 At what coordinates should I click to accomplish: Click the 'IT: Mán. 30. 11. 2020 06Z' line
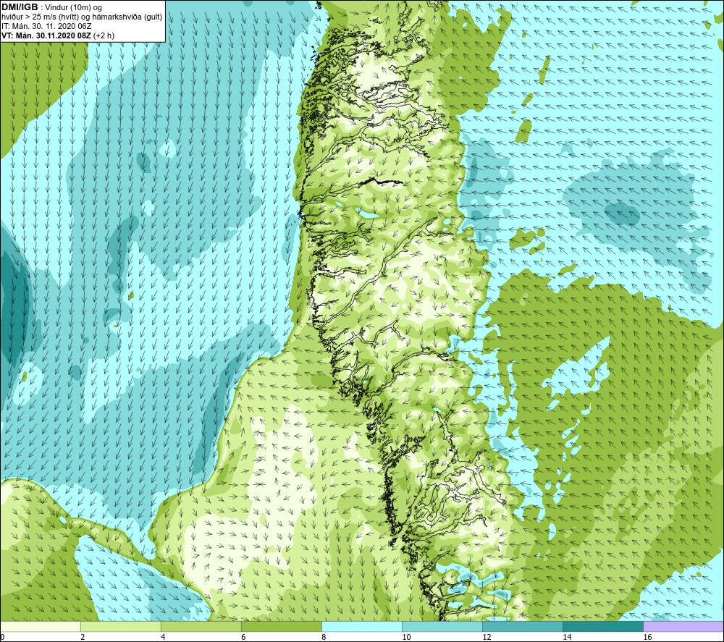click(46, 26)
